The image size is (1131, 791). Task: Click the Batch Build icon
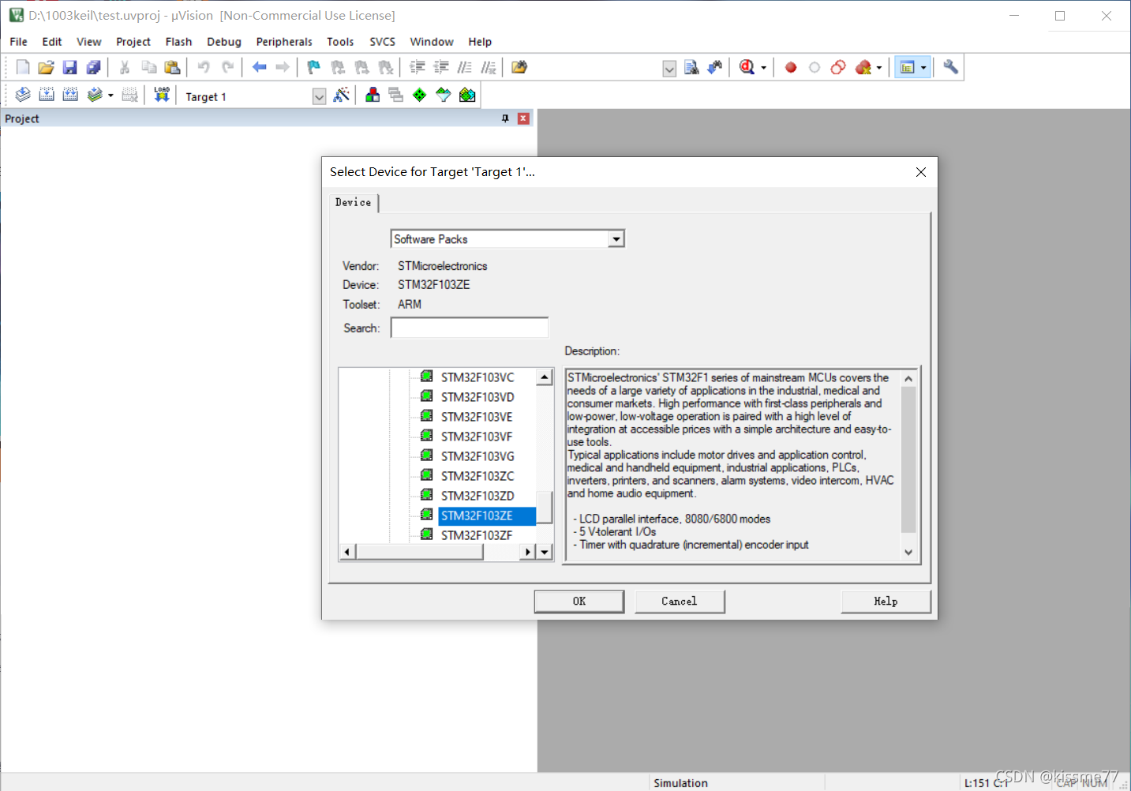(x=95, y=96)
